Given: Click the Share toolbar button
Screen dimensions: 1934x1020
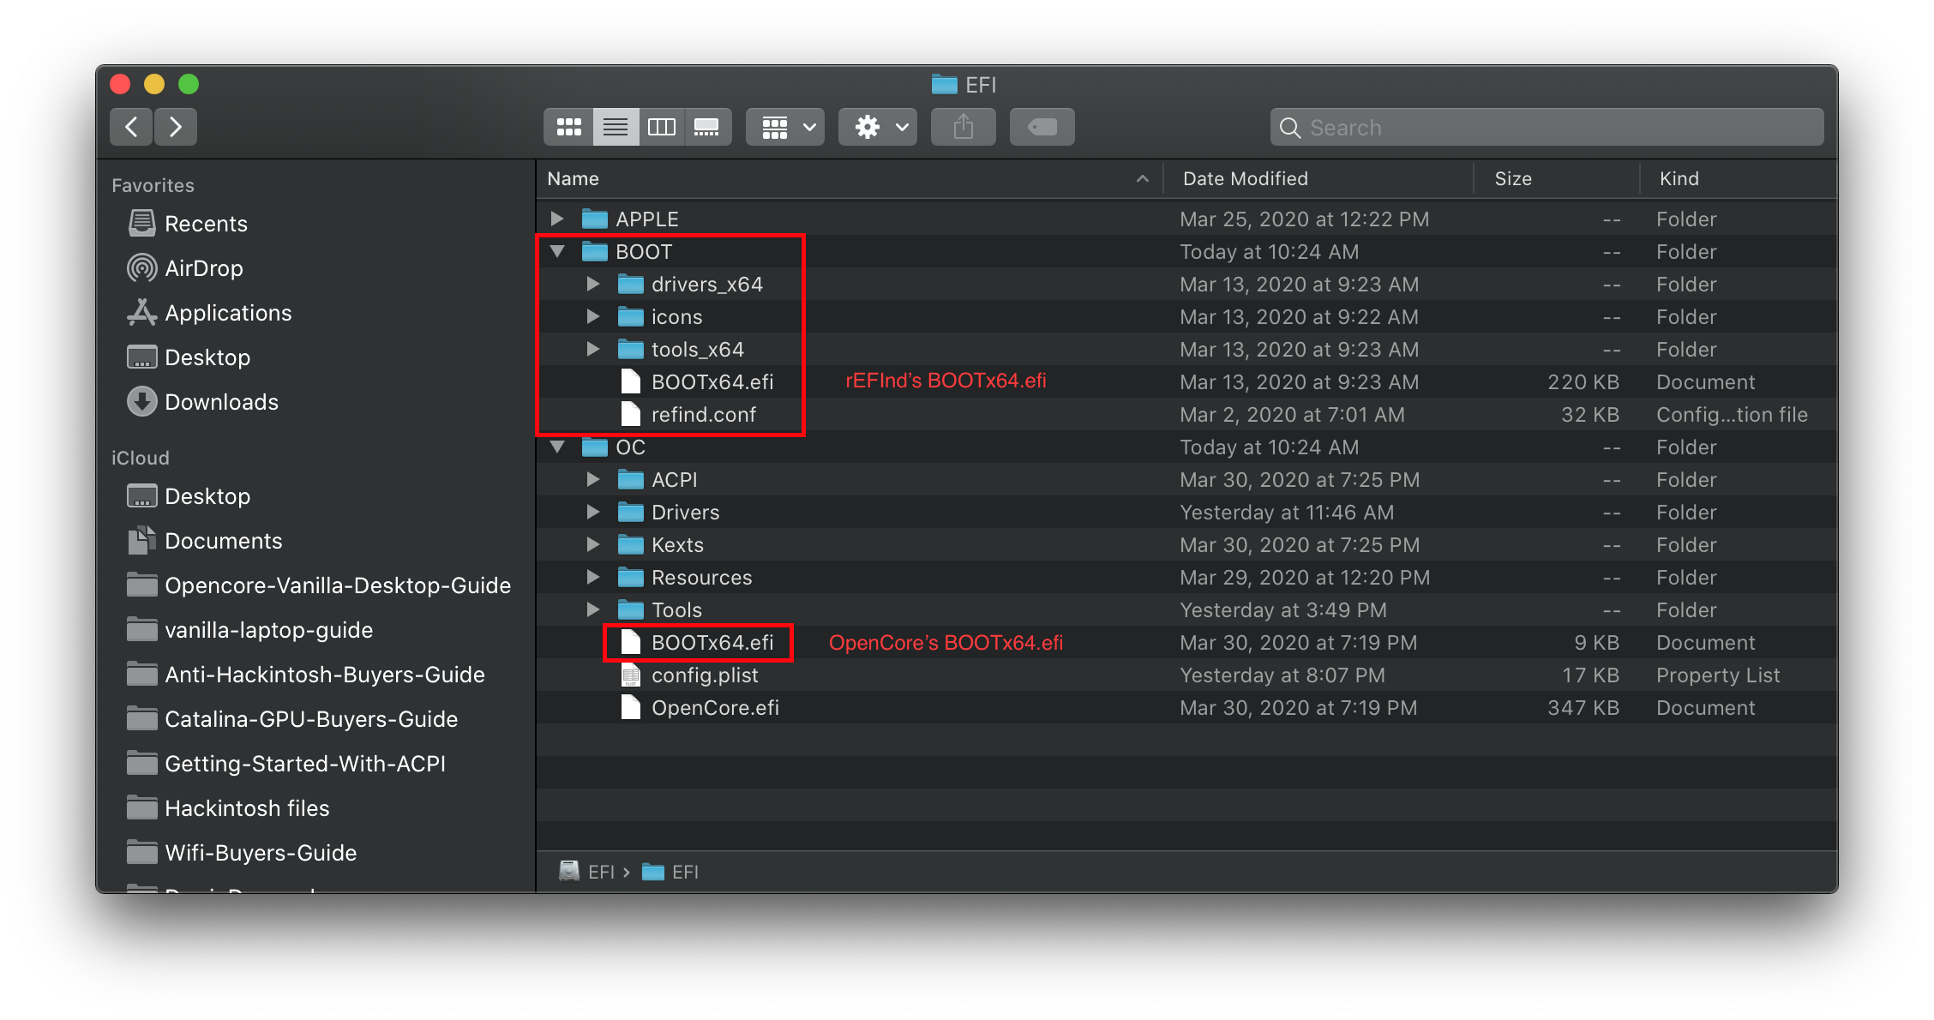Looking at the screenshot, I should pyautogui.click(x=964, y=127).
